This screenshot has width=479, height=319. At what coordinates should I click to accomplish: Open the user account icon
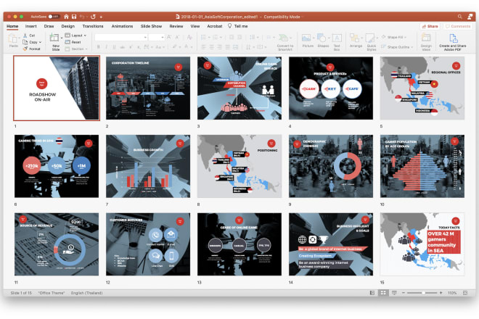[x=470, y=17]
